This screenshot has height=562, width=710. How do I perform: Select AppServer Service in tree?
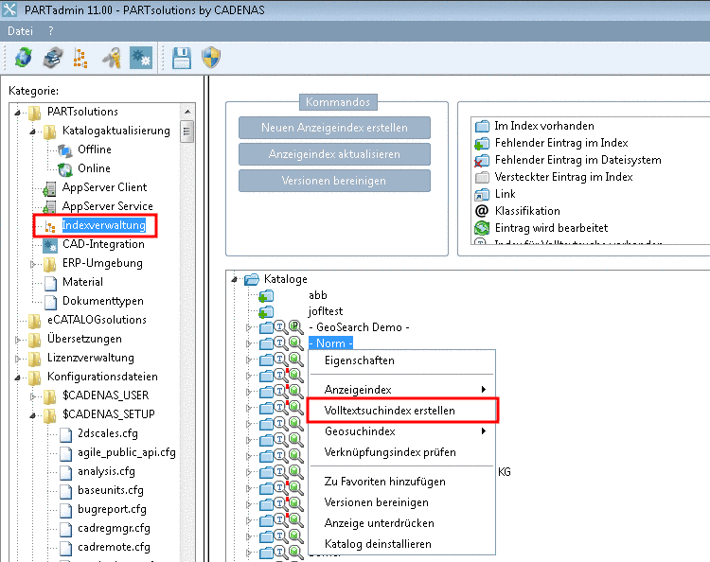tap(107, 206)
